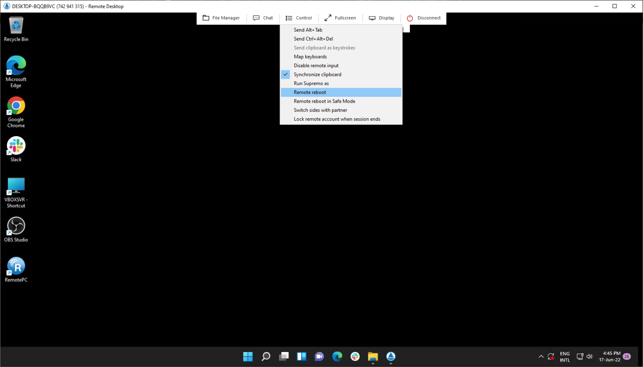Open File Explorer from remote taskbar
The height and width of the screenshot is (367, 643).
coord(373,356)
